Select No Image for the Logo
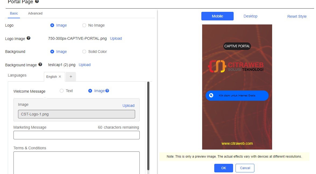Image resolution: width=316 pixels, height=174 pixels. [x=84, y=25]
